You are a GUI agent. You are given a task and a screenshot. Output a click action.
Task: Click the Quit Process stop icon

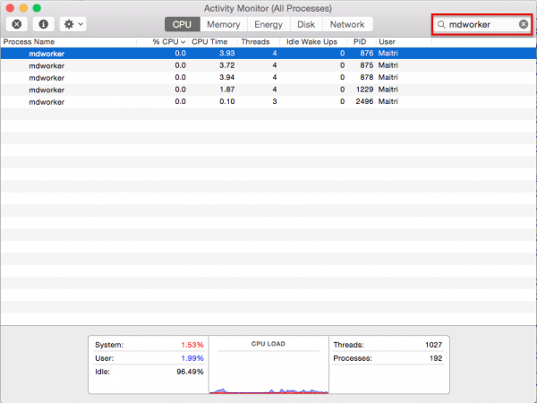pos(17,24)
